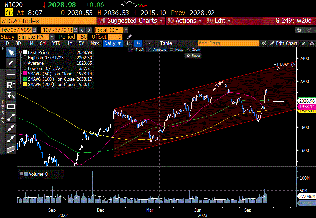Open the Favorites side tab
The image size is (316, 218).
pos(3,112)
